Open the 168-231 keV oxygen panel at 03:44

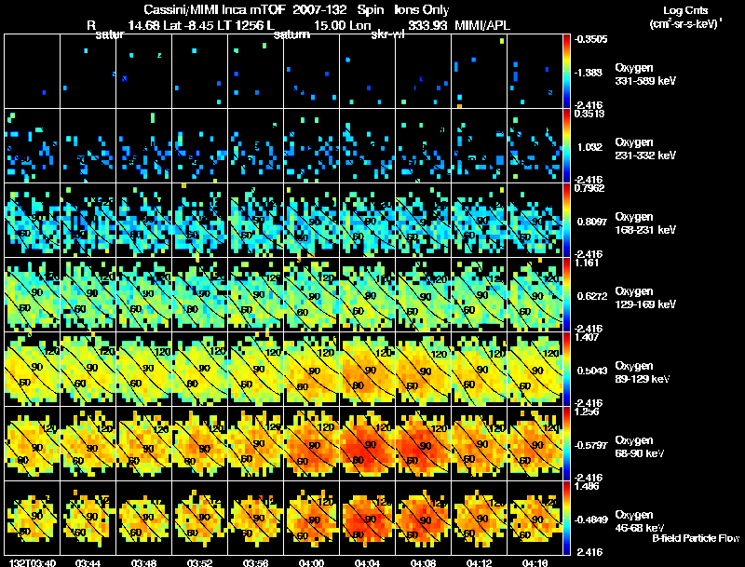[x=88, y=220]
